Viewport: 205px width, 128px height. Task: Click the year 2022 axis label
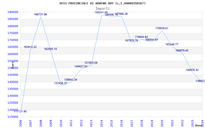tap(182, 123)
